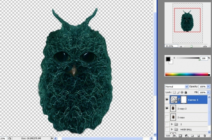The height and width of the screenshot is (140, 212).
Task: Lock transparent pixels
Action: (x=174, y=92)
